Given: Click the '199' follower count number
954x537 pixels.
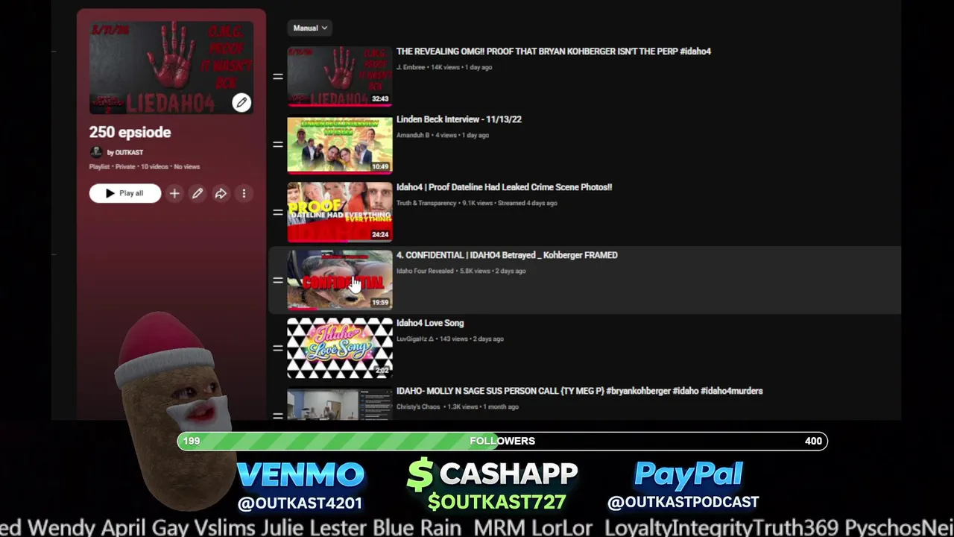Looking at the screenshot, I should pos(192,441).
